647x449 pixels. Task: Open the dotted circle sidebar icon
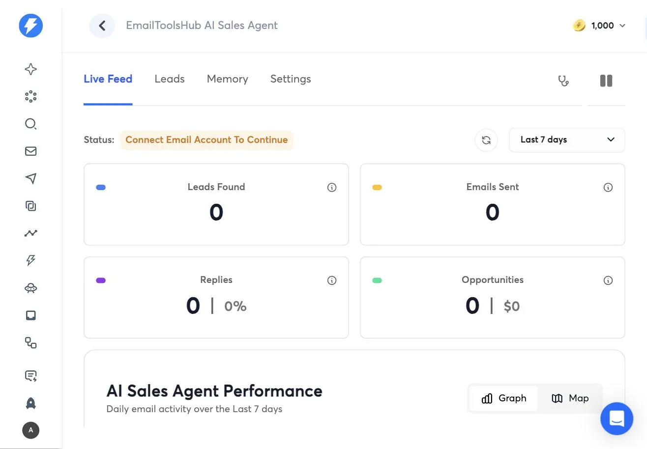pos(31,96)
